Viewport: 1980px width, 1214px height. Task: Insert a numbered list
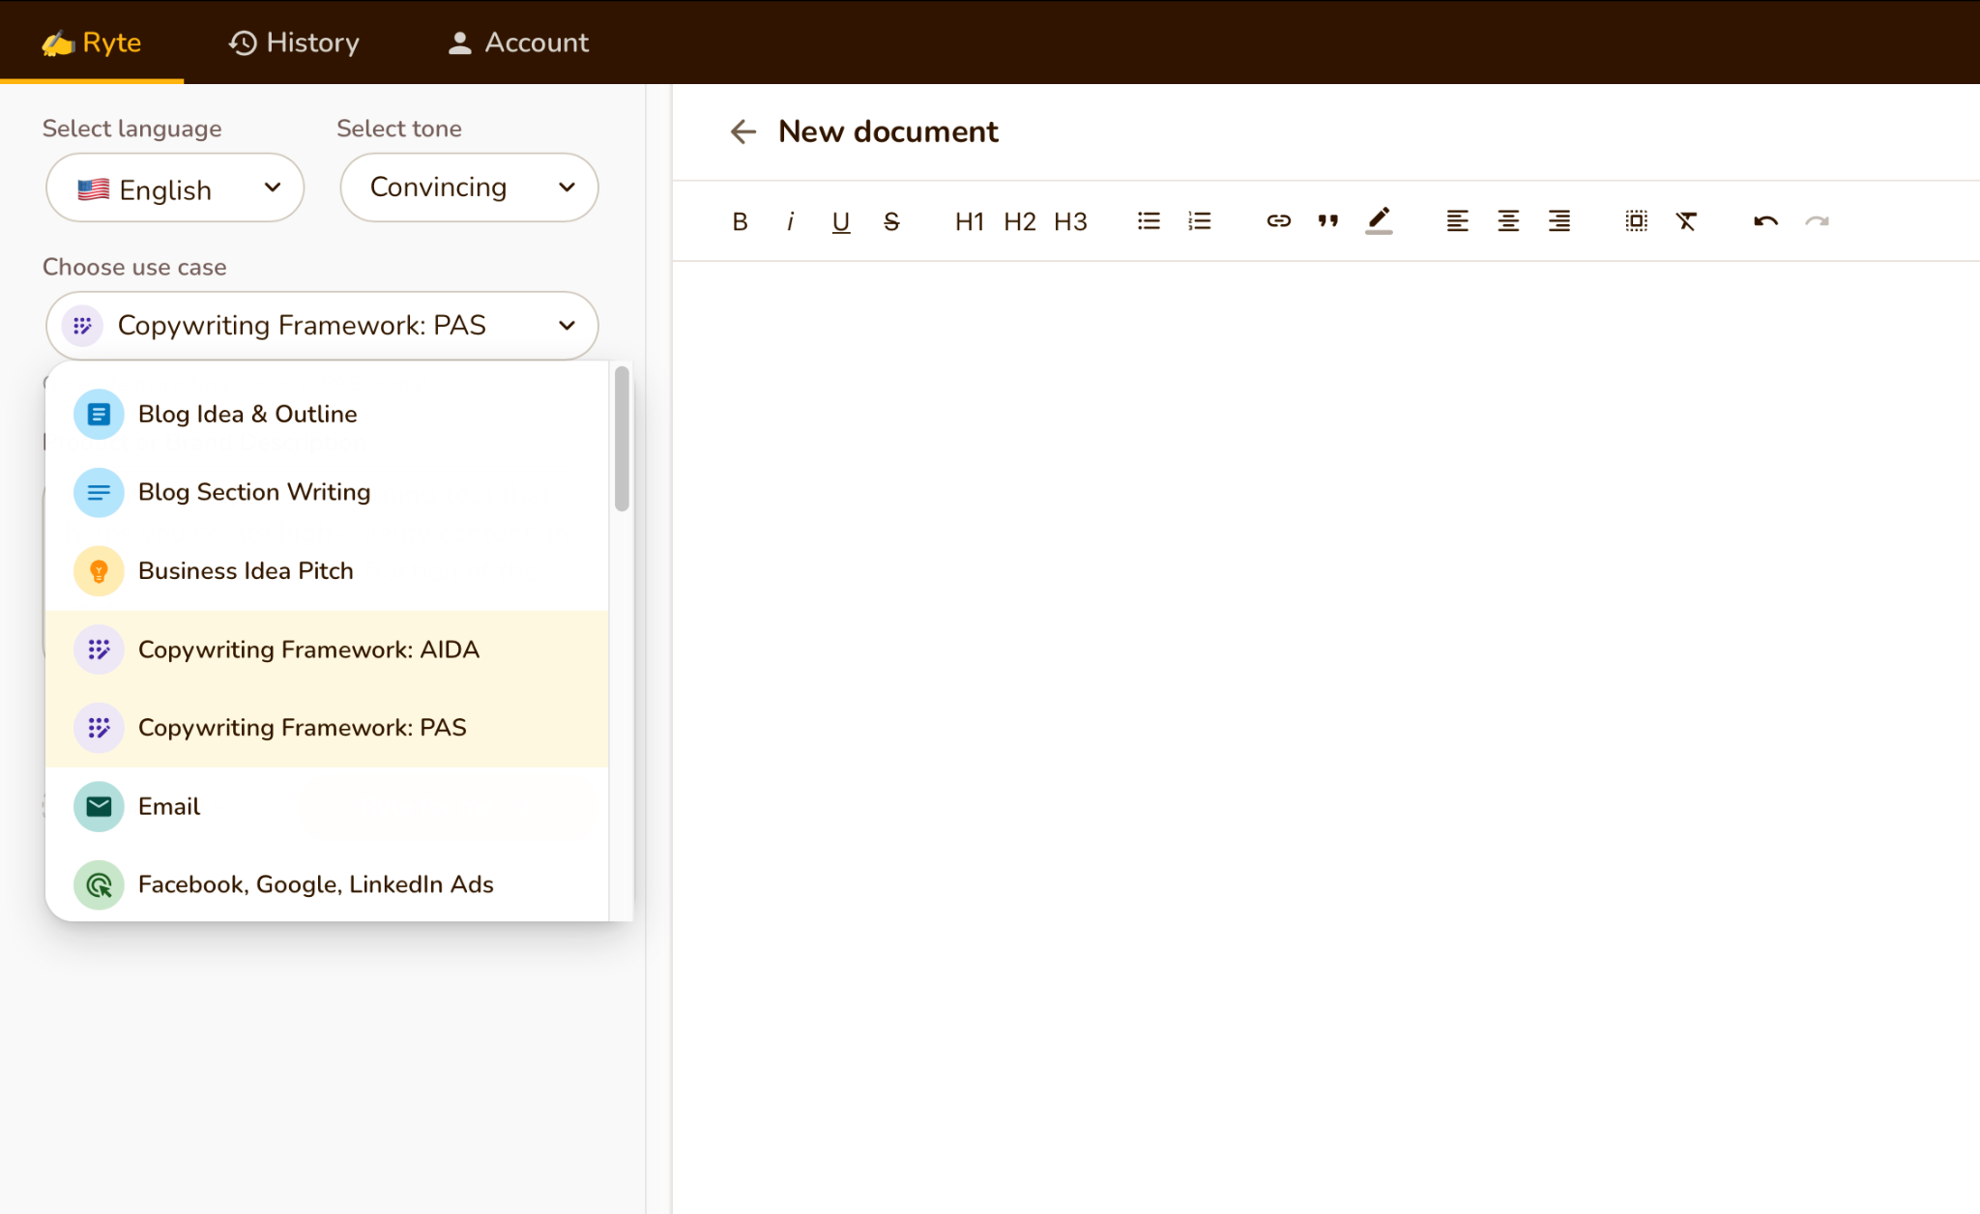point(1199,221)
